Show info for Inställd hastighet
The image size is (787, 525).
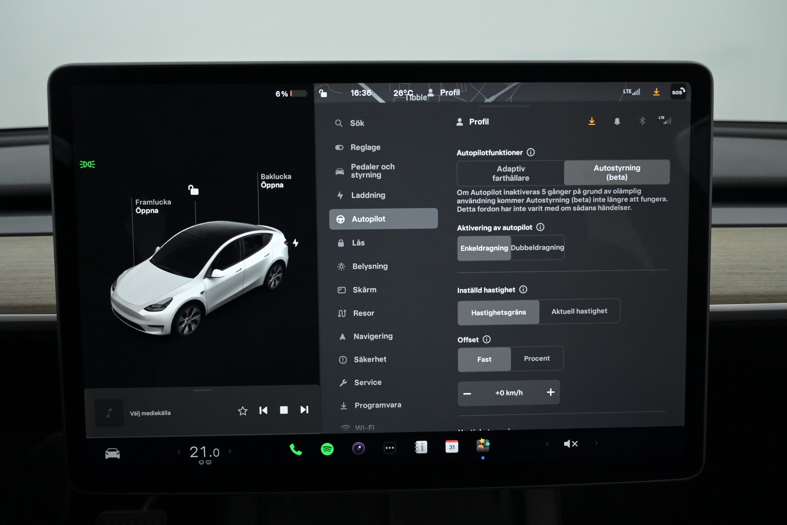(x=523, y=290)
